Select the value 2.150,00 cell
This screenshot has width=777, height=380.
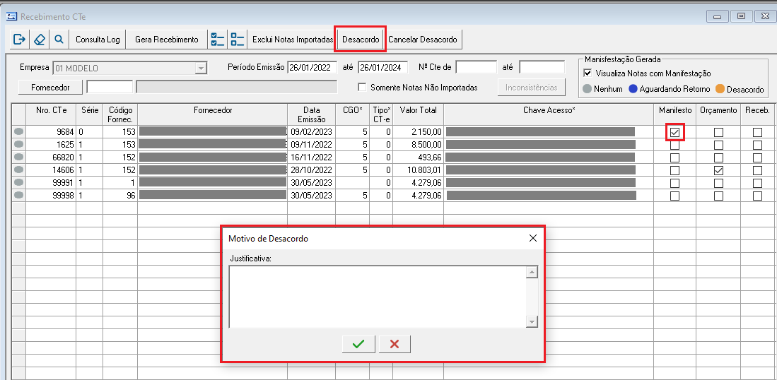point(419,132)
